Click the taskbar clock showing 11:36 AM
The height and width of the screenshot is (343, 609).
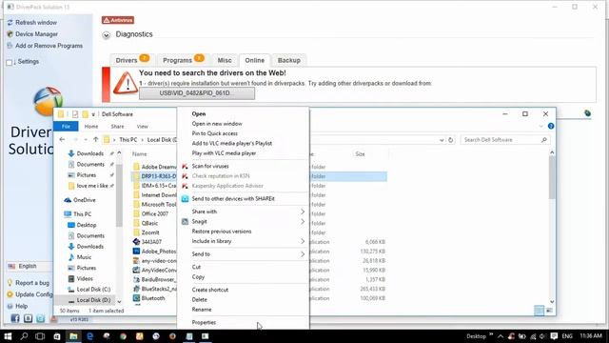[x=591, y=336]
